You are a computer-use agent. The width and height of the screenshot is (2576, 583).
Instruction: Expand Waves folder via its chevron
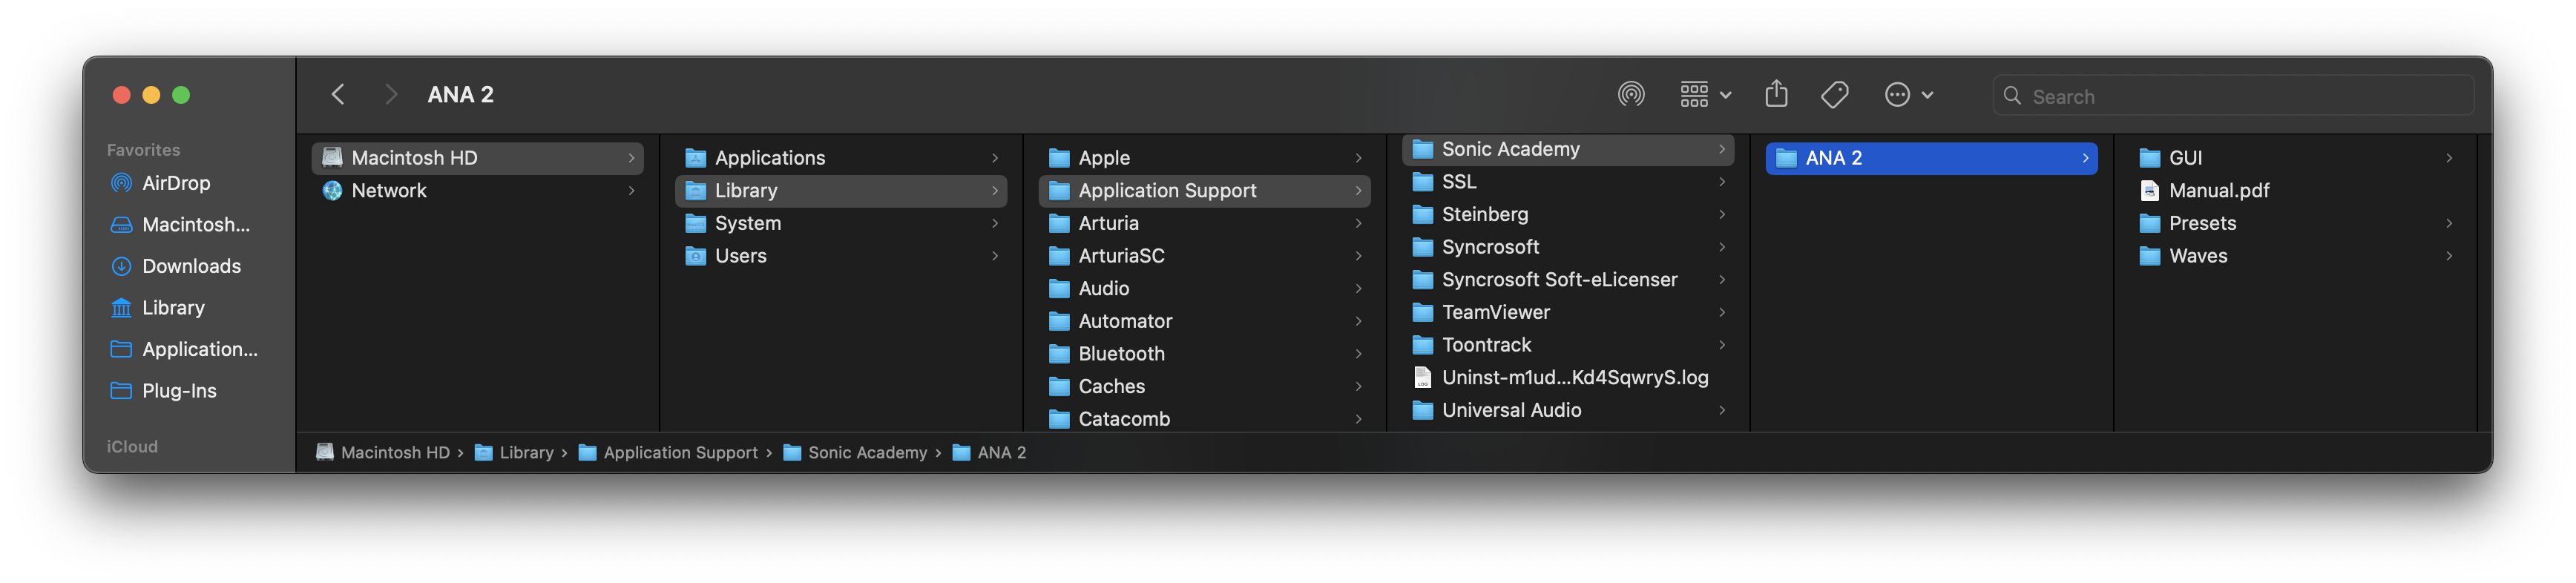click(x=2449, y=256)
